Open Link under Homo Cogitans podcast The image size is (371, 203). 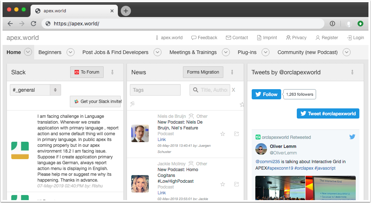(x=161, y=193)
